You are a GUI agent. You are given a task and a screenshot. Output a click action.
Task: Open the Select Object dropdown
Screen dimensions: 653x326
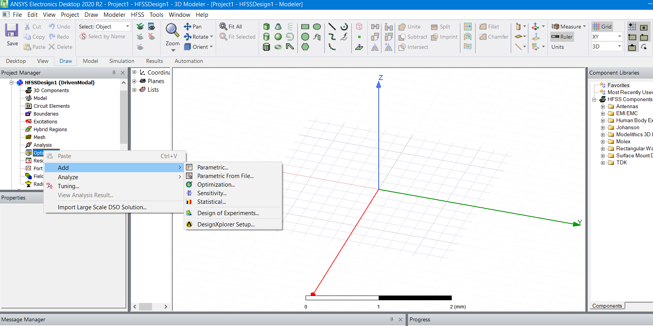tap(127, 27)
